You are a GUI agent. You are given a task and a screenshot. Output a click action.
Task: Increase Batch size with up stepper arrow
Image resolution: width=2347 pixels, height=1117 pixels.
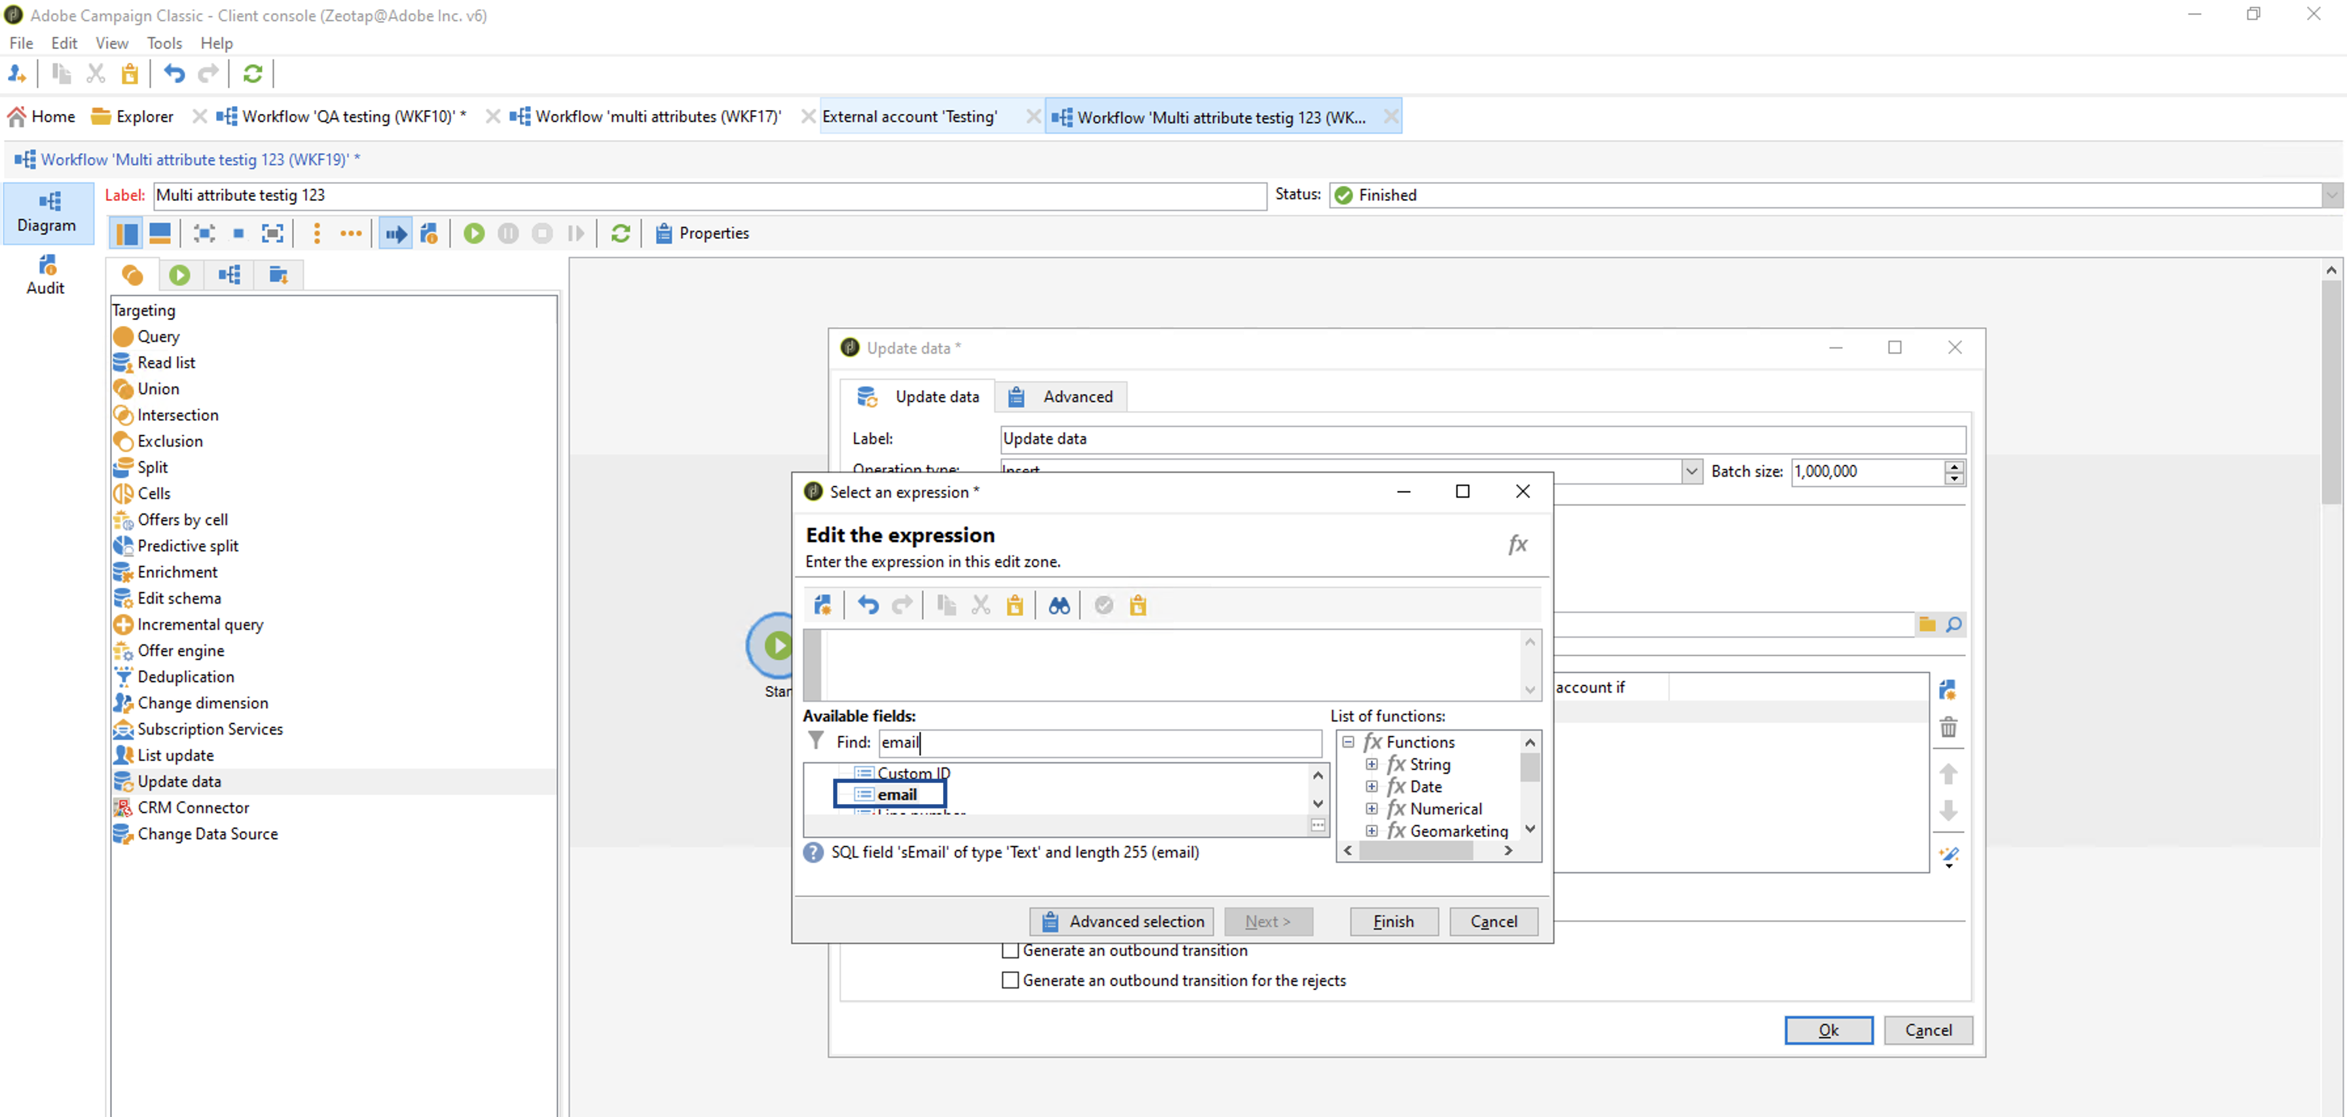(x=1953, y=466)
